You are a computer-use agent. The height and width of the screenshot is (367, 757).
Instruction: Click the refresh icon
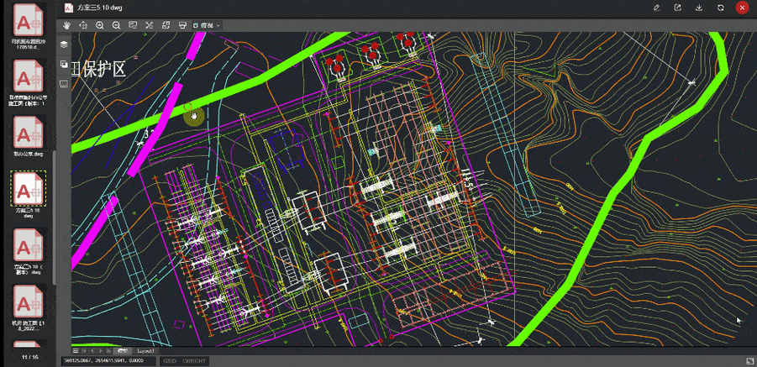[x=721, y=8]
